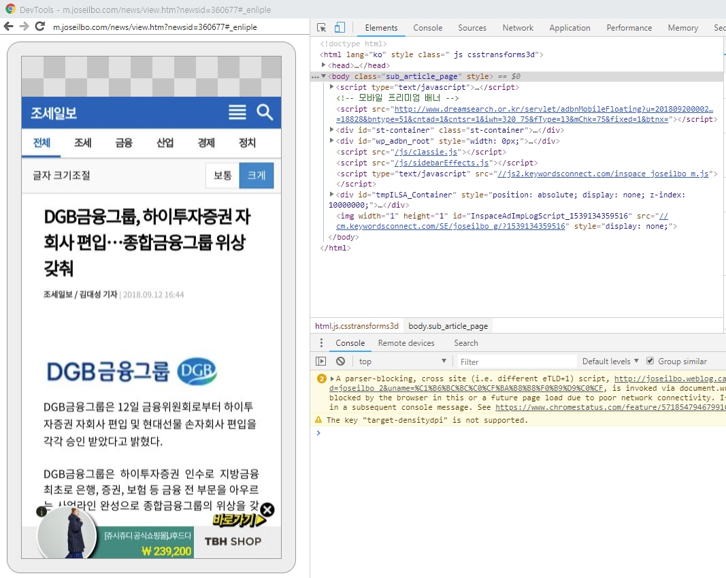Click the TBH SHOP ad banner
The height and width of the screenshot is (578, 726).
point(233,541)
